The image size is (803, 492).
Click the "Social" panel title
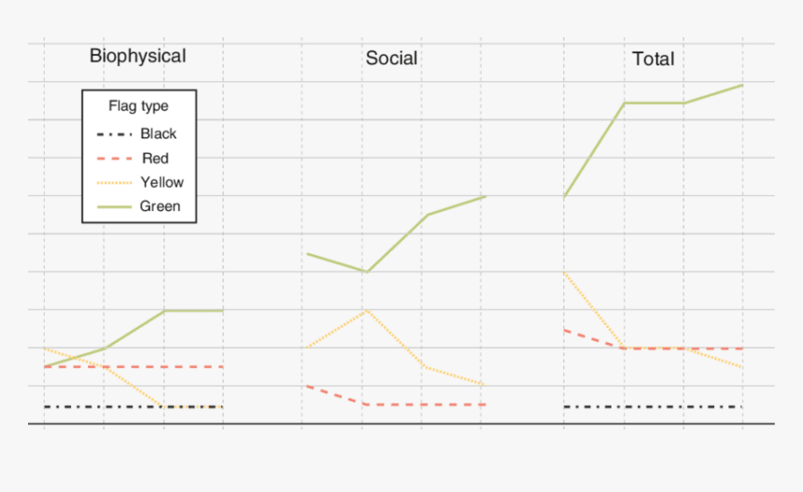pyautogui.click(x=391, y=59)
